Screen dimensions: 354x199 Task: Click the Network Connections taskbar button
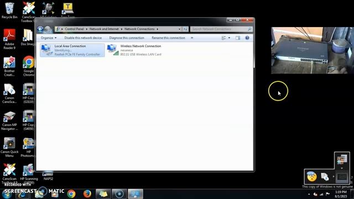[136, 194]
